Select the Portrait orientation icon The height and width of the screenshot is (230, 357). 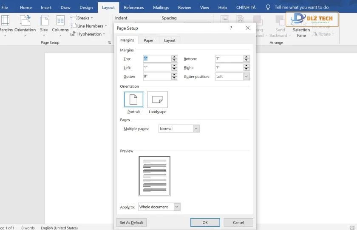pyautogui.click(x=133, y=100)
